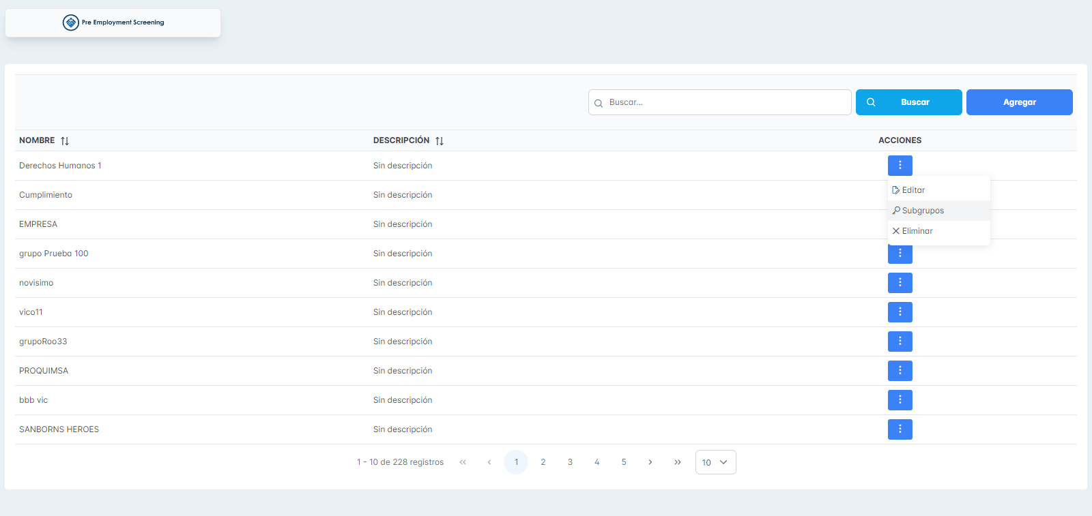Screen dimensions: 1092x516
Task: Sort table by NOMBRE column arrows
Action: point(65,141)
